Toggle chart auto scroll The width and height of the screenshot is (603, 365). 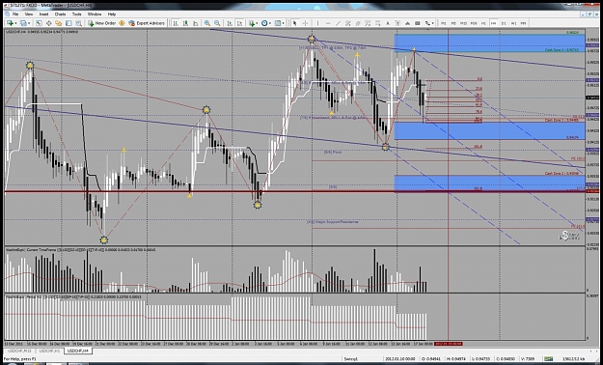pos(229,23)
